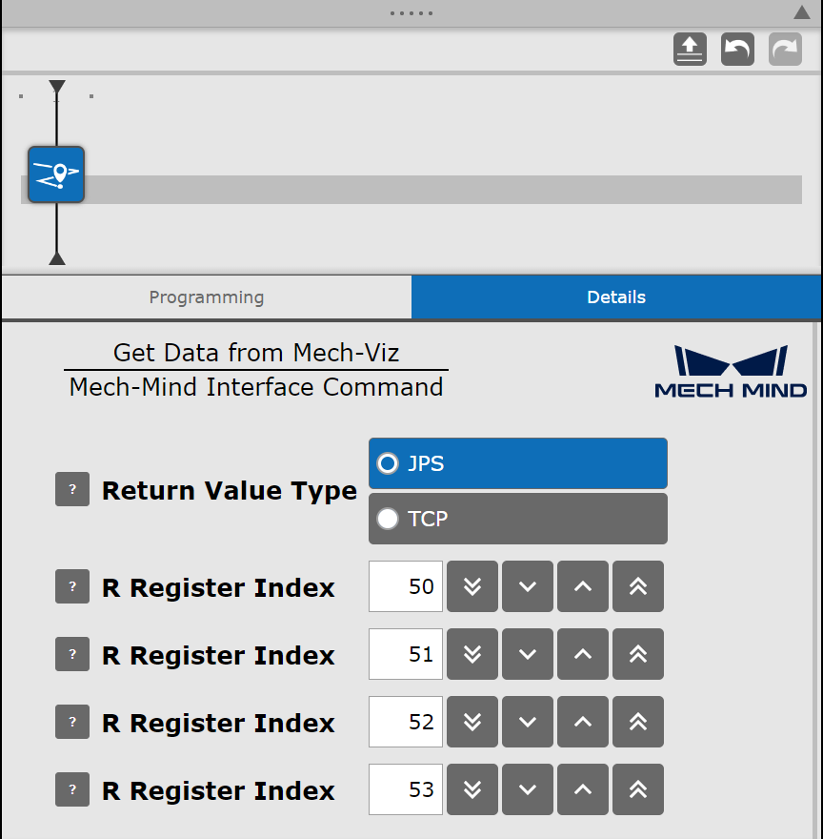This screenshot has width=823, height=839.
Task: Click the register index field showing 52
Action: [406, 722]
